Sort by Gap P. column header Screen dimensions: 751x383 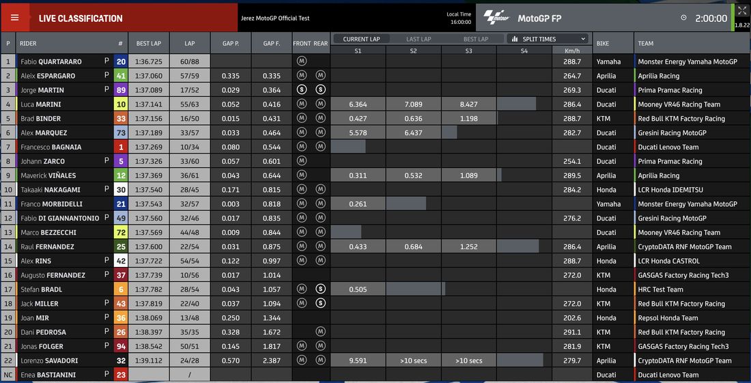point(231,43)
